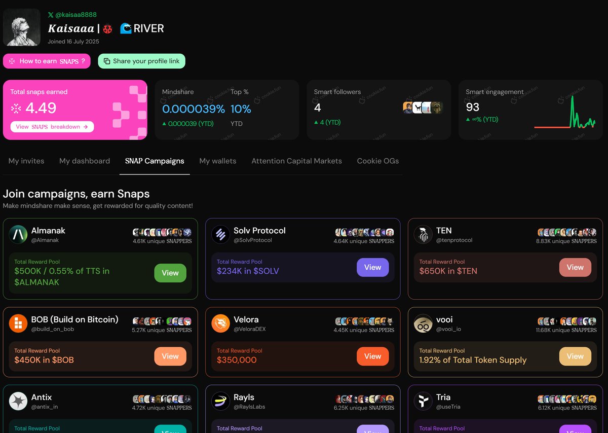Click the Top % 10% value
The image size is (608, 433).
[x=241, y=109]
